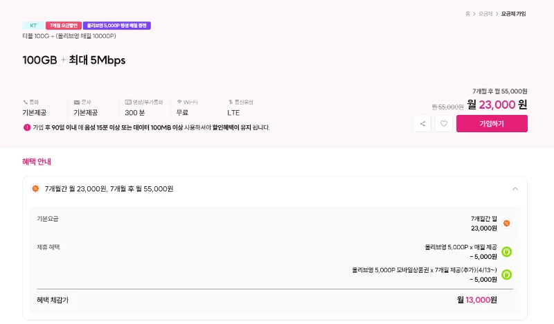Click the orange badge icon in benefit header

[35, 189]
